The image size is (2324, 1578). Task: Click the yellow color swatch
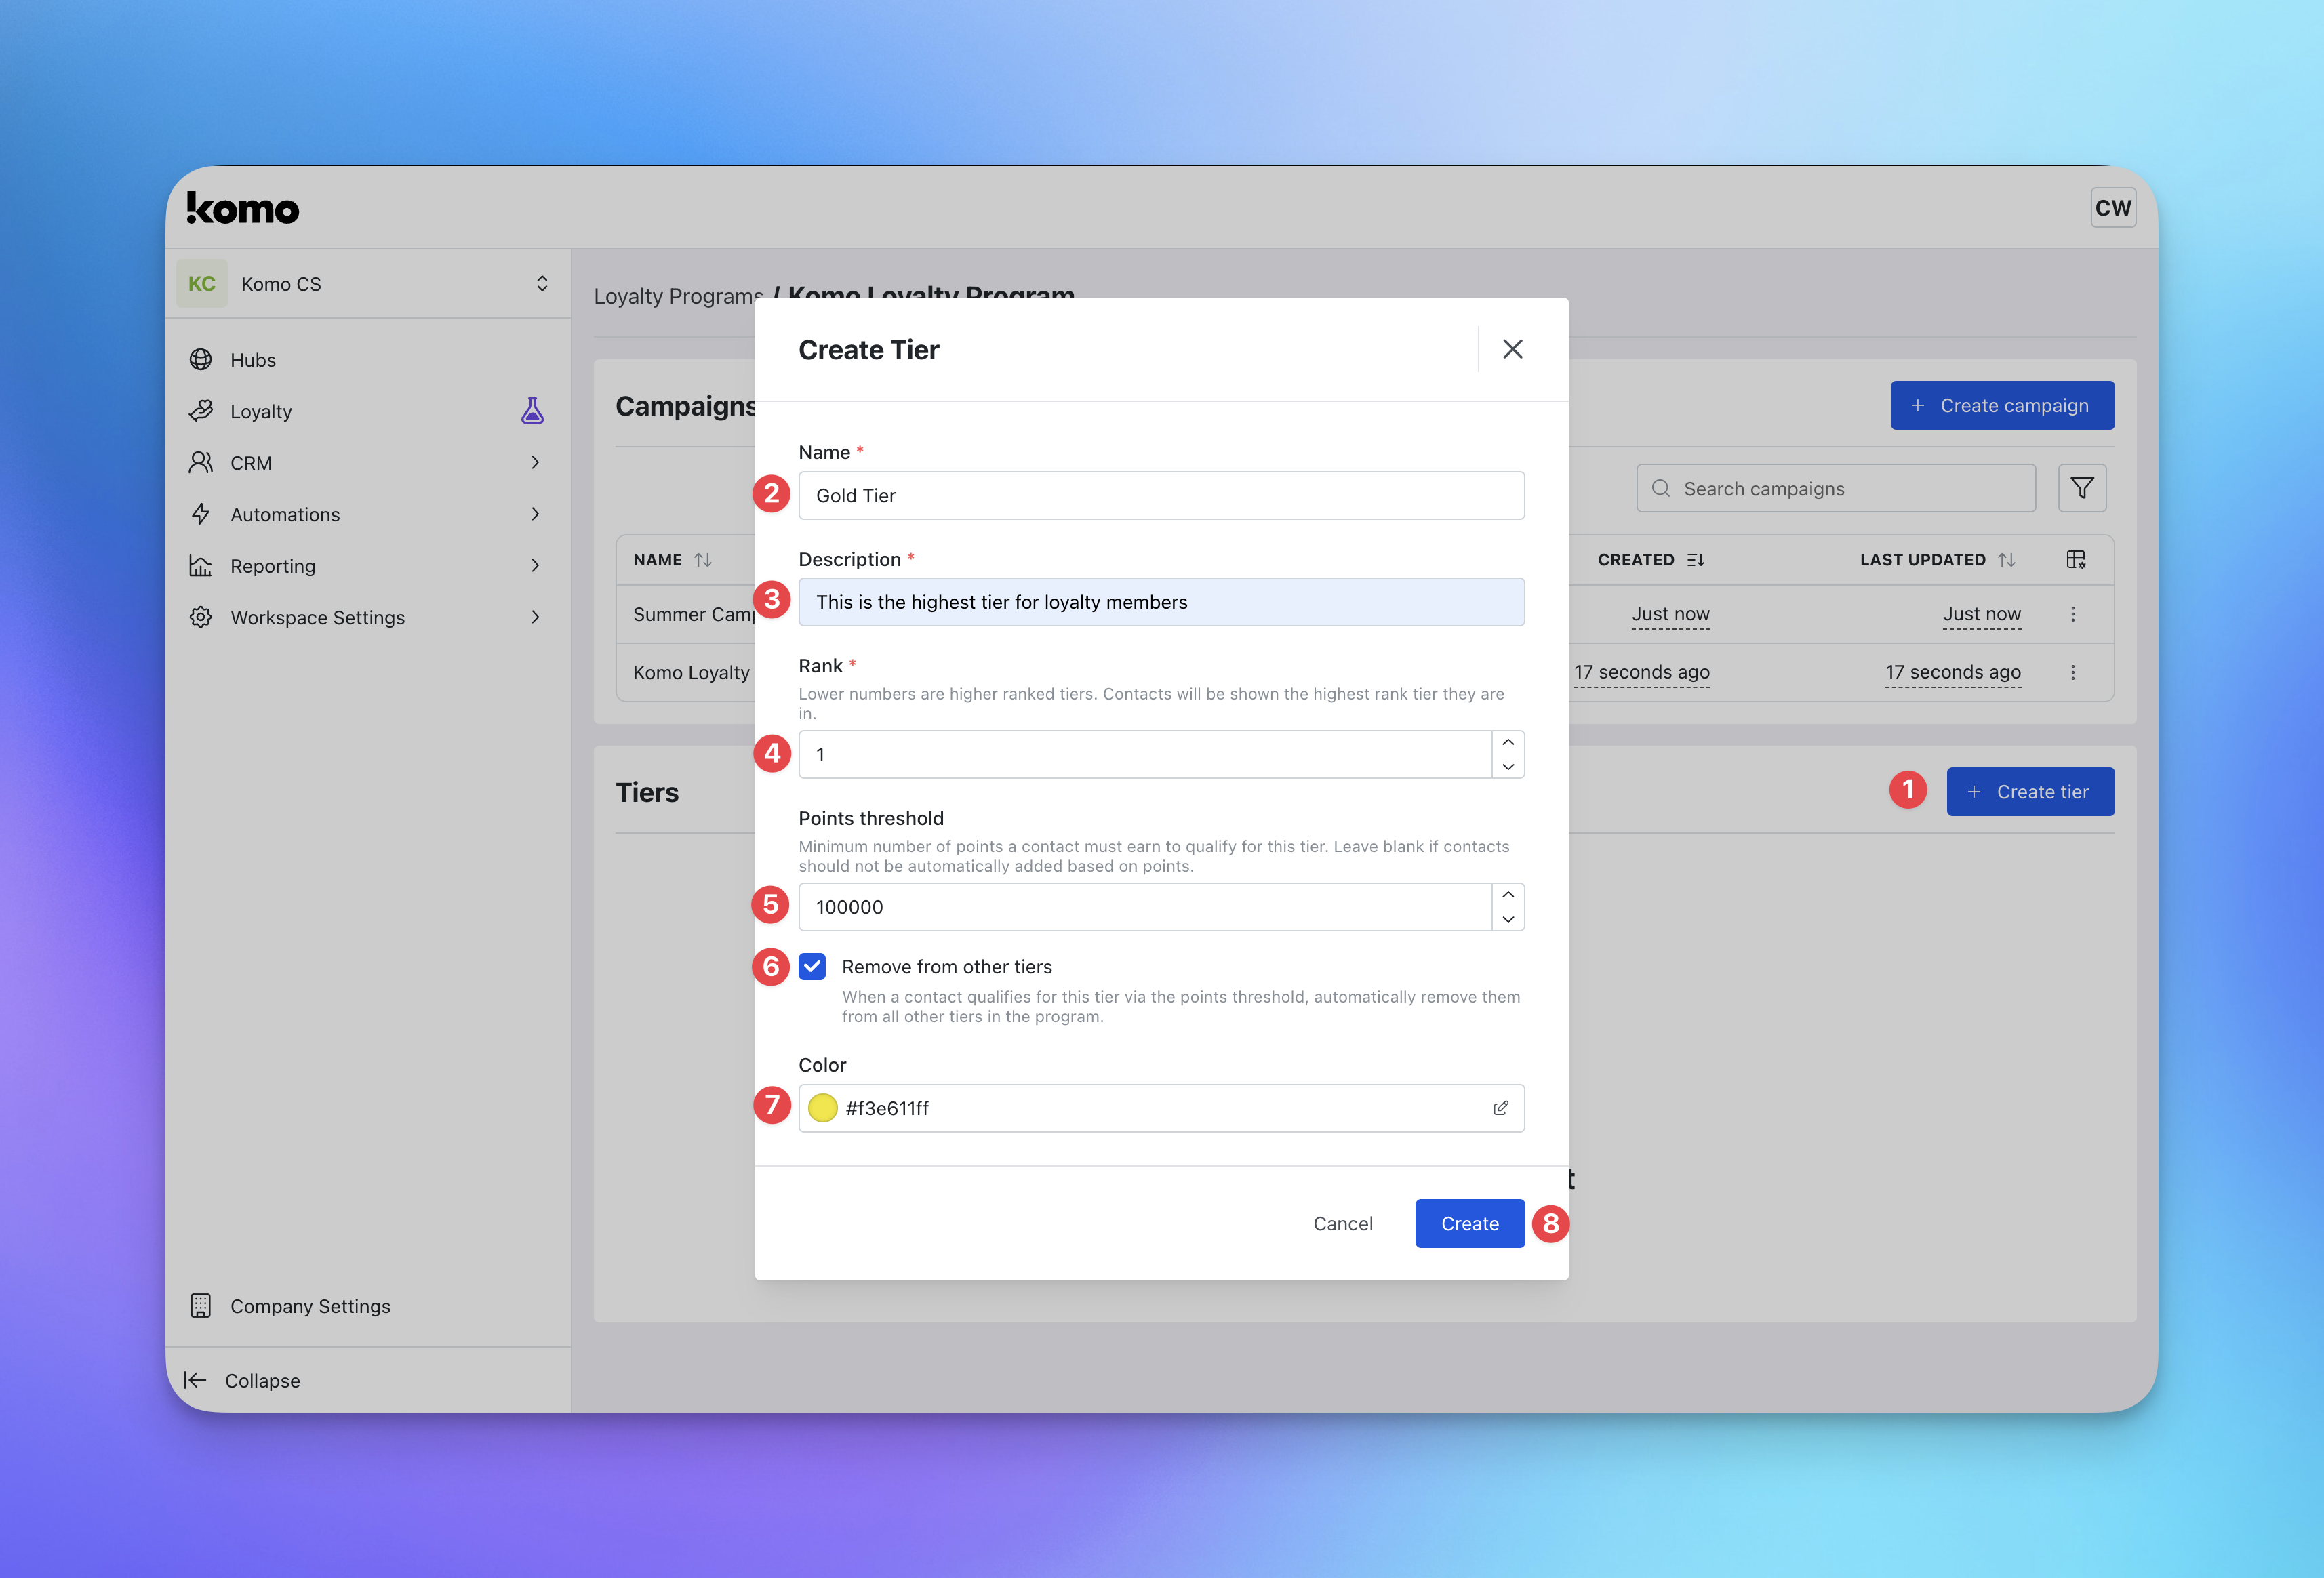[x=822, y=1108]
